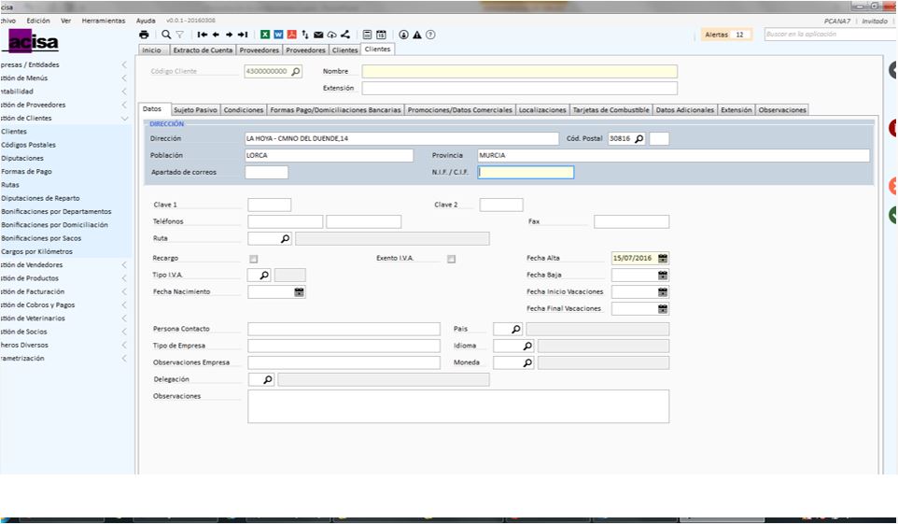
Task: Collapse the Gestión de Clientes sidebar section
Action: pos(124,118)
